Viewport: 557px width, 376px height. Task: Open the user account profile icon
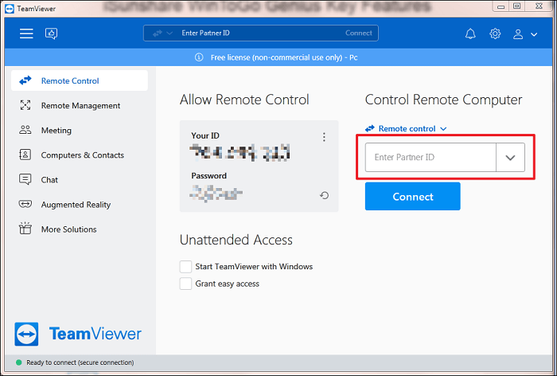tap(518, 34)
